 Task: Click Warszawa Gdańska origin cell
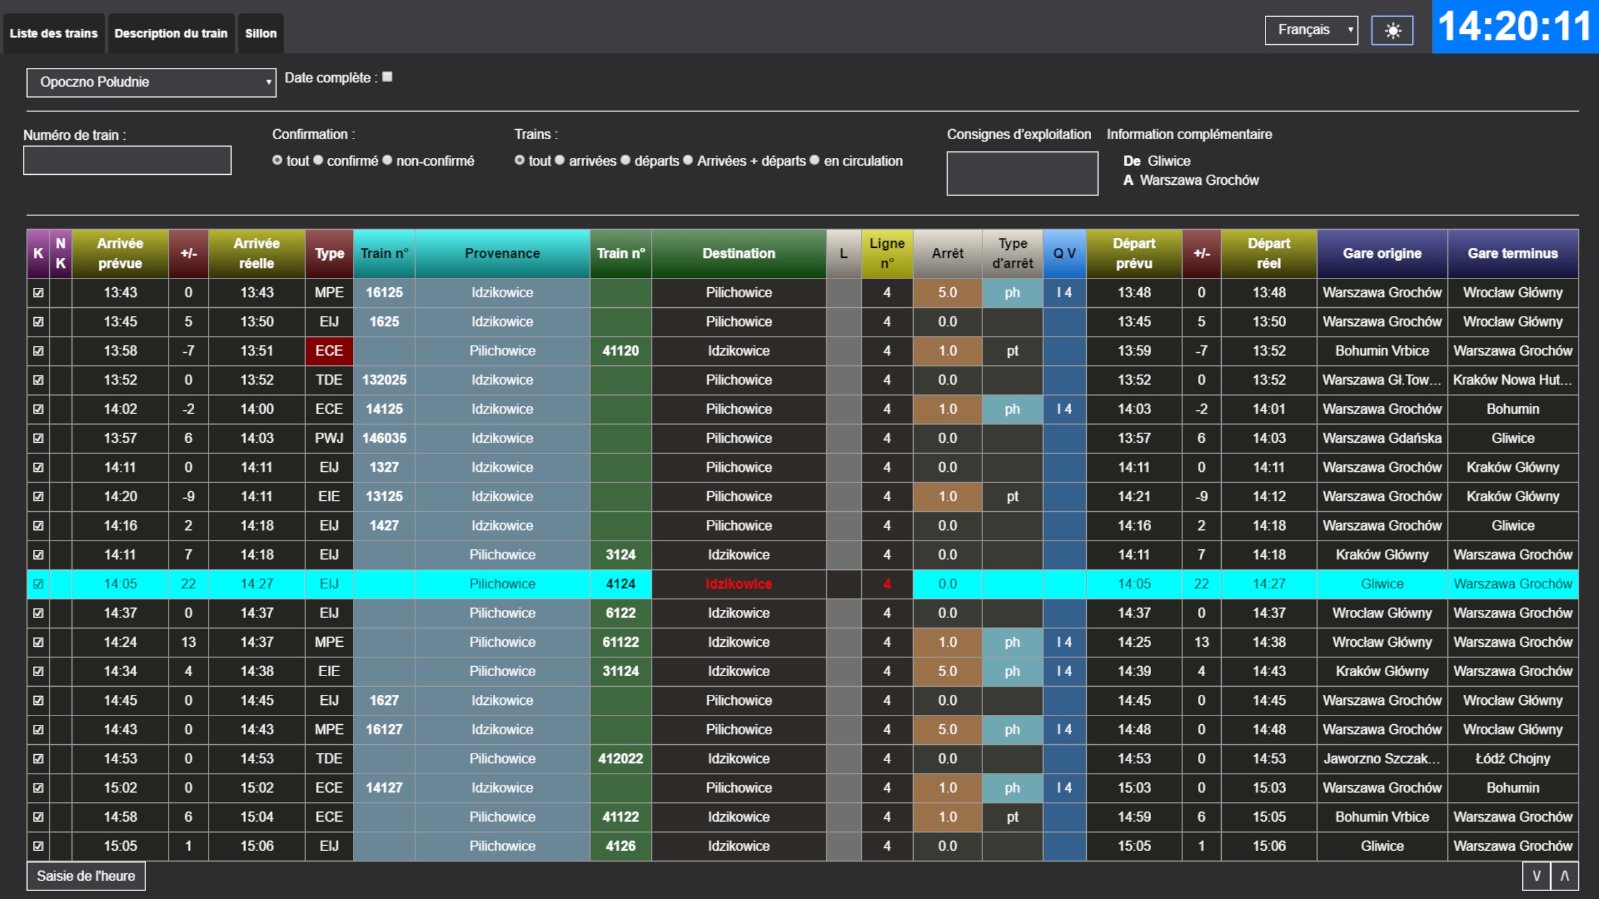1382,438
